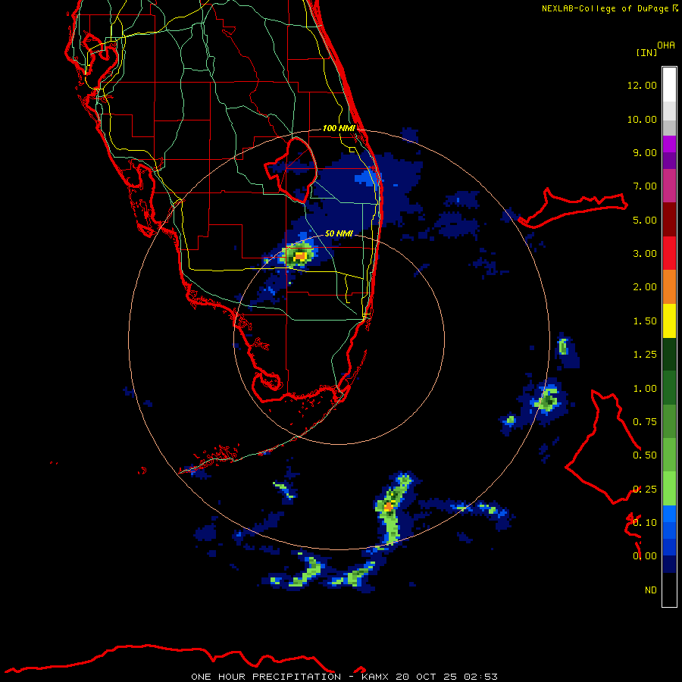Click the 10.00 legend value
Screen dimensions: 682x682
pos(642,119)
